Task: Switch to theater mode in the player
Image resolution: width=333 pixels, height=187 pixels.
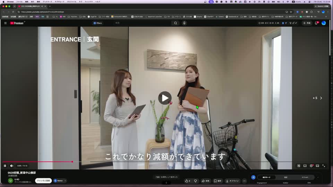Action: pos(317,166)
